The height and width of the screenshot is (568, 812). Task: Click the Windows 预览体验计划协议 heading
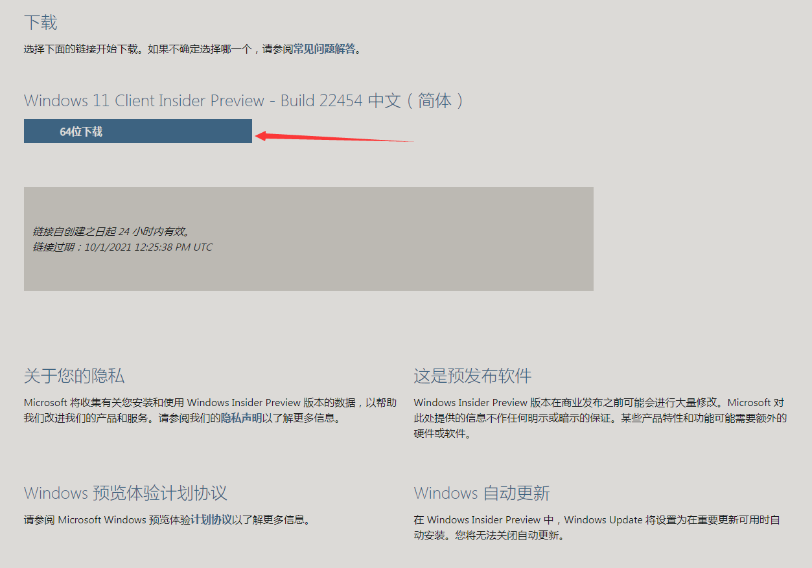pyautogui.click(x=126, y=493)
